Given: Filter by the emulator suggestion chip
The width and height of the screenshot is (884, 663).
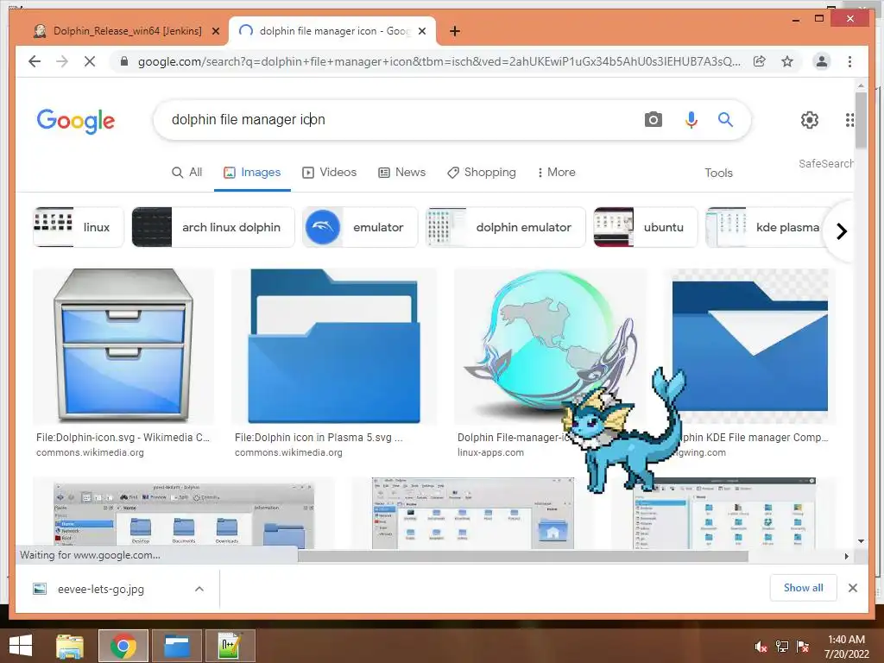Looking at the screenshot, I should pyautogui.click(x=360, y=227).
